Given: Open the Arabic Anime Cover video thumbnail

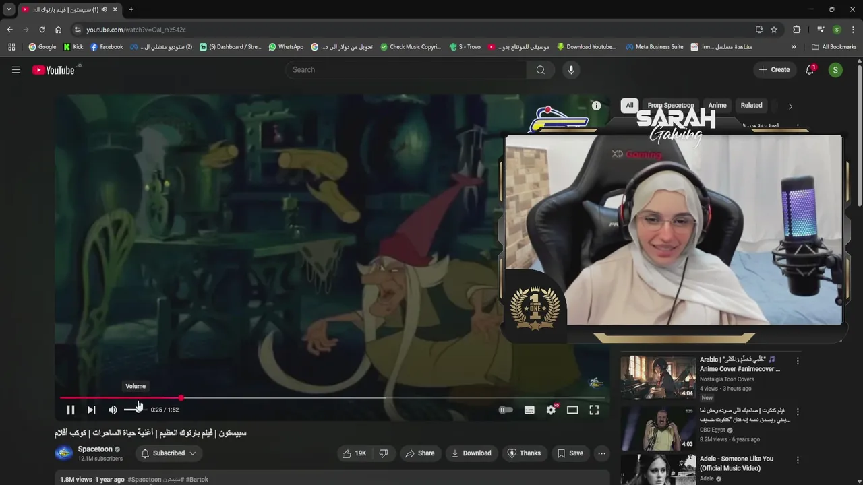Looking at the screenshot, I should pos(658,377).
